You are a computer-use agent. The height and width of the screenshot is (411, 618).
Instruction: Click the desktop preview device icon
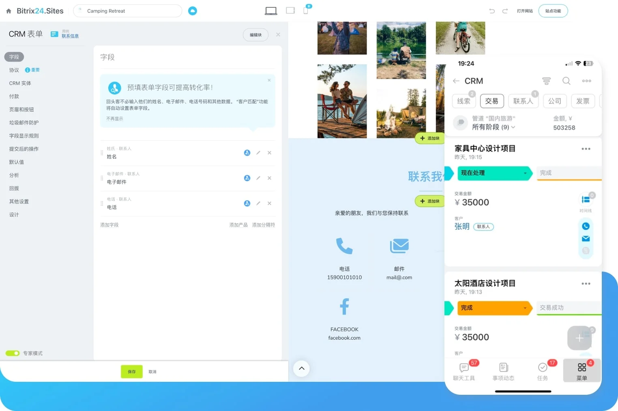271,11
